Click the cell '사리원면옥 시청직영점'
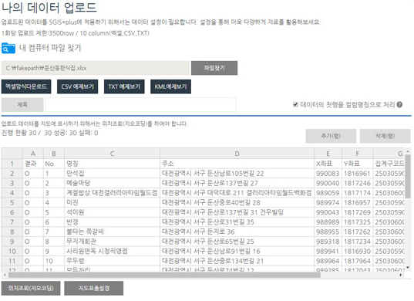The image size is (414, 301). click(x=112, y=251)
